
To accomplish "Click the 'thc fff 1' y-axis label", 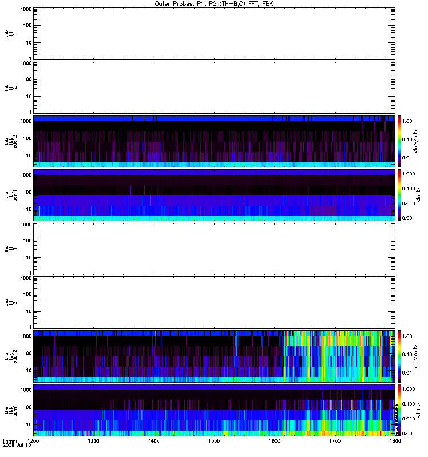I will click(10, 249).
